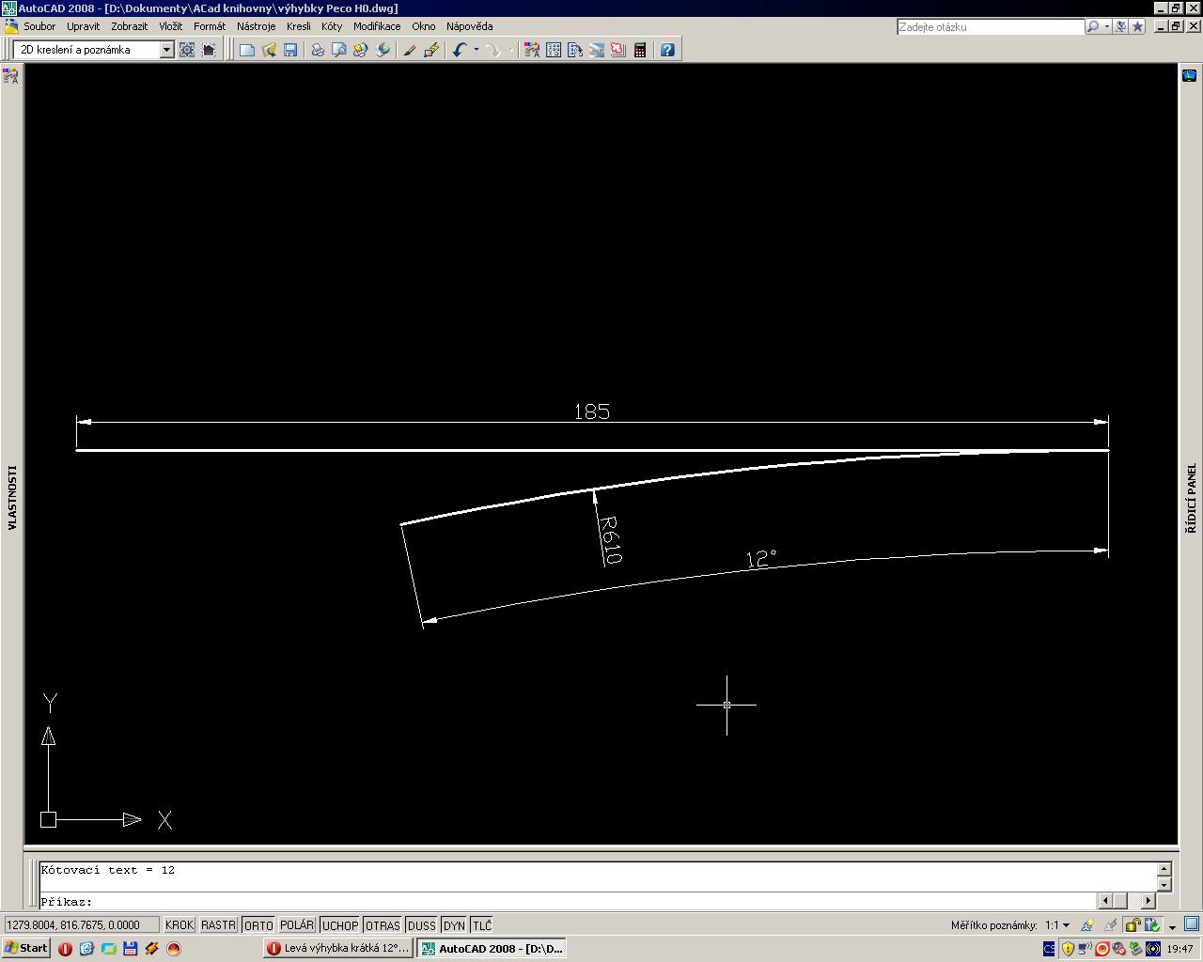1203x962 pixels.
Task: Toggle ORTO mode in status bar
Action: [x=258, y=925]
